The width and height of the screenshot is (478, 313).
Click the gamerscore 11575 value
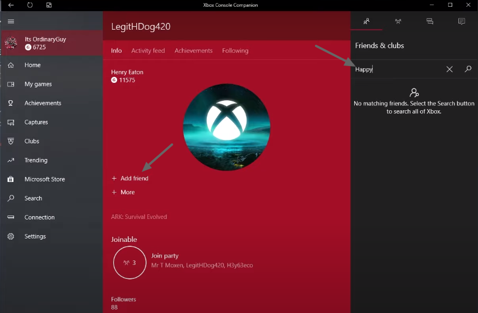(127, 80)
